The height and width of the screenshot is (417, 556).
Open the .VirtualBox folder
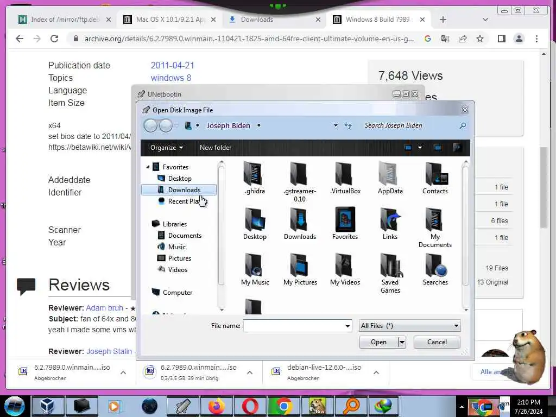pyautogui.click(x=345, y=178)
